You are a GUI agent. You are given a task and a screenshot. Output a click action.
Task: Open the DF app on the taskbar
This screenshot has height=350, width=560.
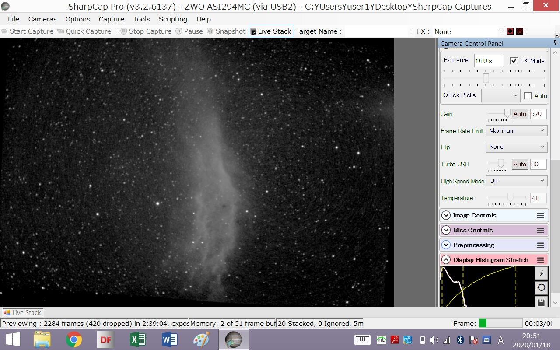[x=106, y=339]
